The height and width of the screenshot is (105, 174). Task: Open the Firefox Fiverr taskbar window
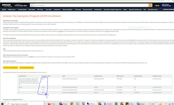pos(52,104)
